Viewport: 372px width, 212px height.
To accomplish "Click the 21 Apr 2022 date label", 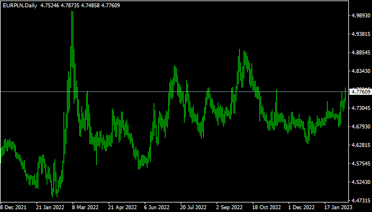I will coord(123,208).
